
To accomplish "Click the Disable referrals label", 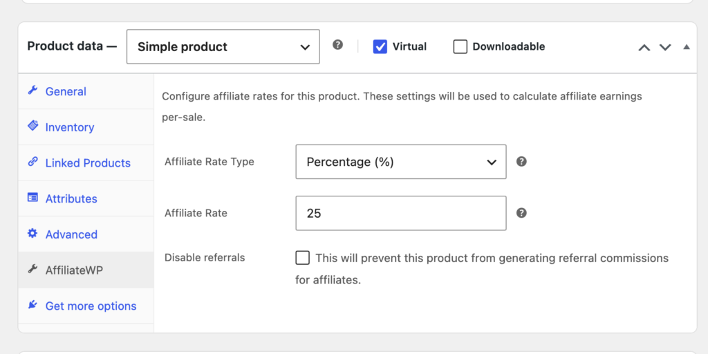I will click(x=205, y=257).
